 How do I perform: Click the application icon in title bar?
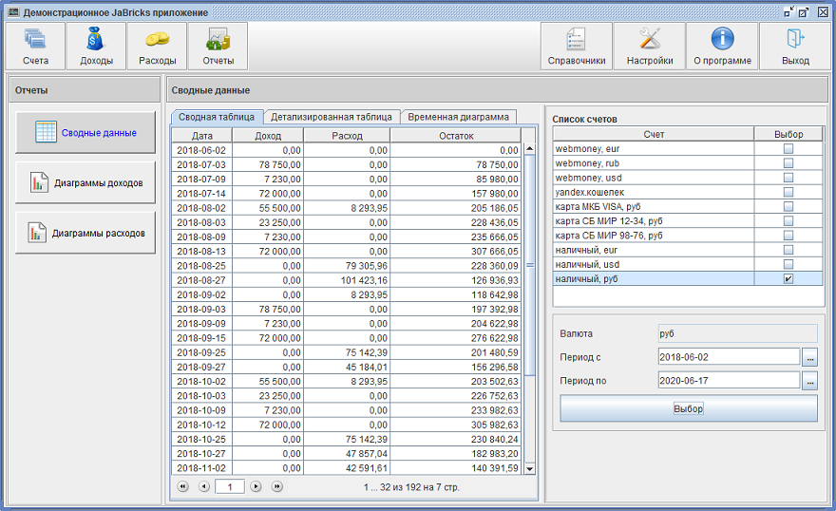[x=13, y=11]
